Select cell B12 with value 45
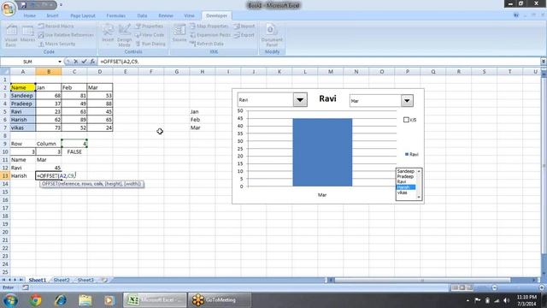 coord(49,168)
